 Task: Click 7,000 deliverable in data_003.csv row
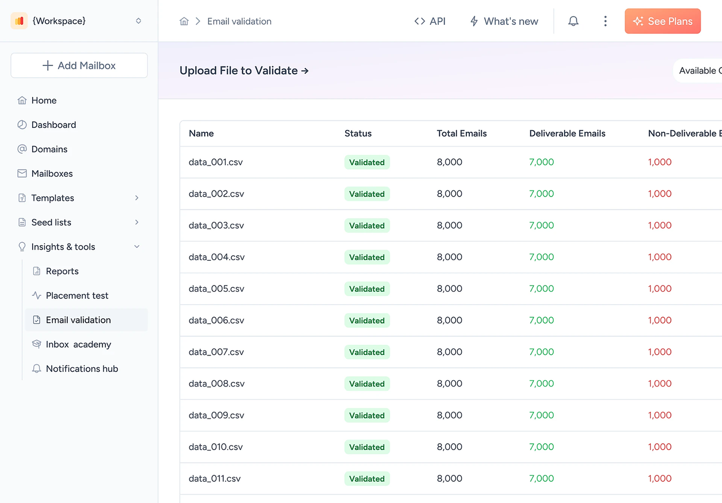(x=541, y=225)
